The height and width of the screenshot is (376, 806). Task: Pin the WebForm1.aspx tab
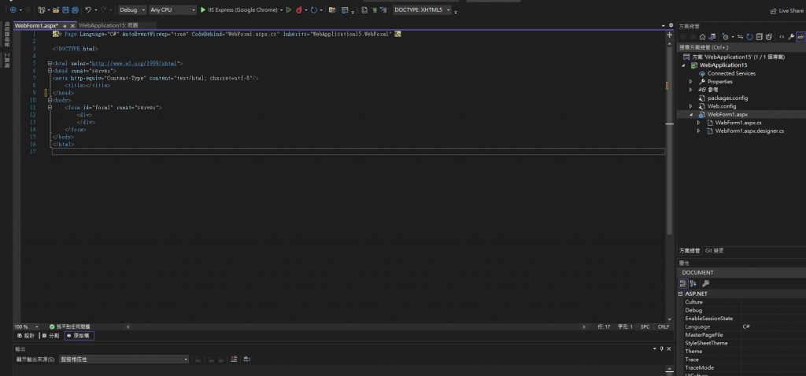click(65, 25)
